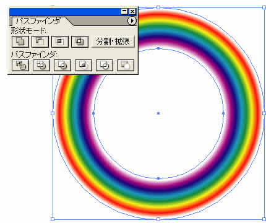Close the Pathfinder palette window
This screenshot has width=266, height=223.
(132, 12)
